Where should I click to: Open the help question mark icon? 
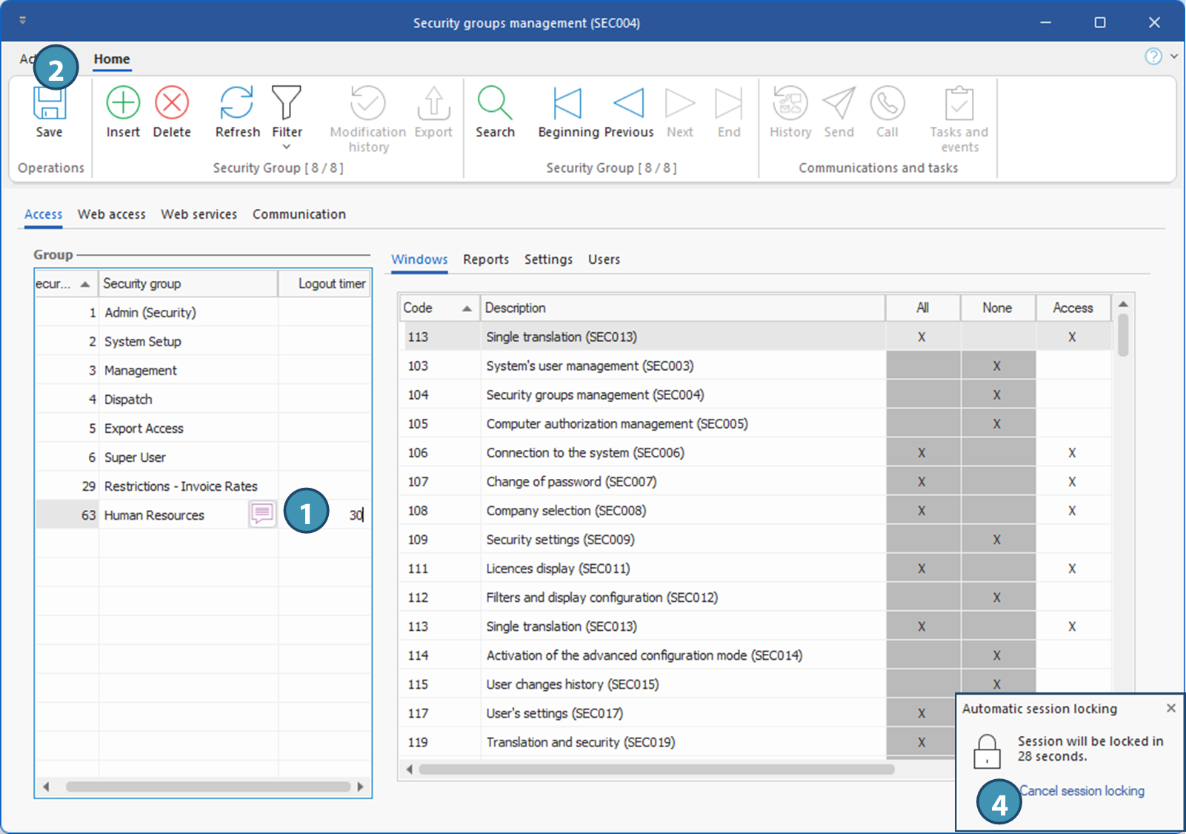(x=1153, y=56)
